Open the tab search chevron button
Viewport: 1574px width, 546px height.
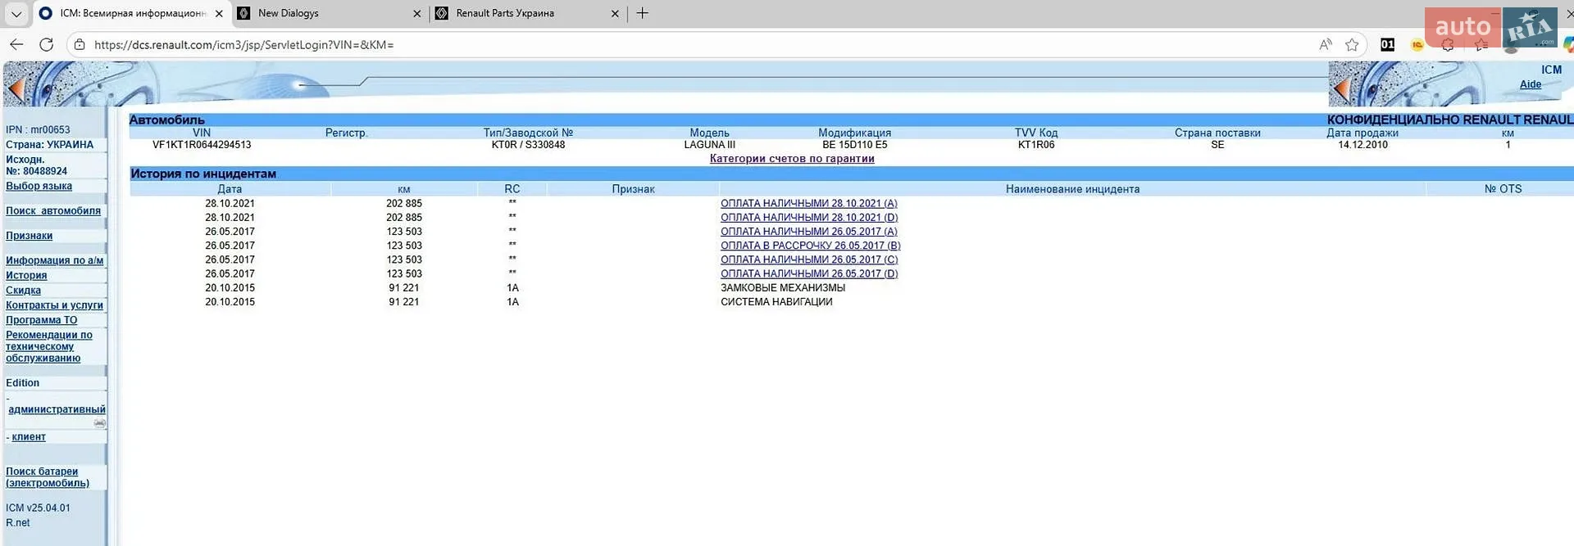coord(16,13)
